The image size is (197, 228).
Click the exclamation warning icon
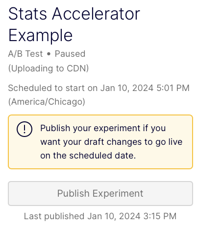(25, 129)
